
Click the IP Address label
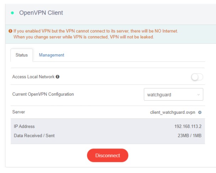point(24,127)
